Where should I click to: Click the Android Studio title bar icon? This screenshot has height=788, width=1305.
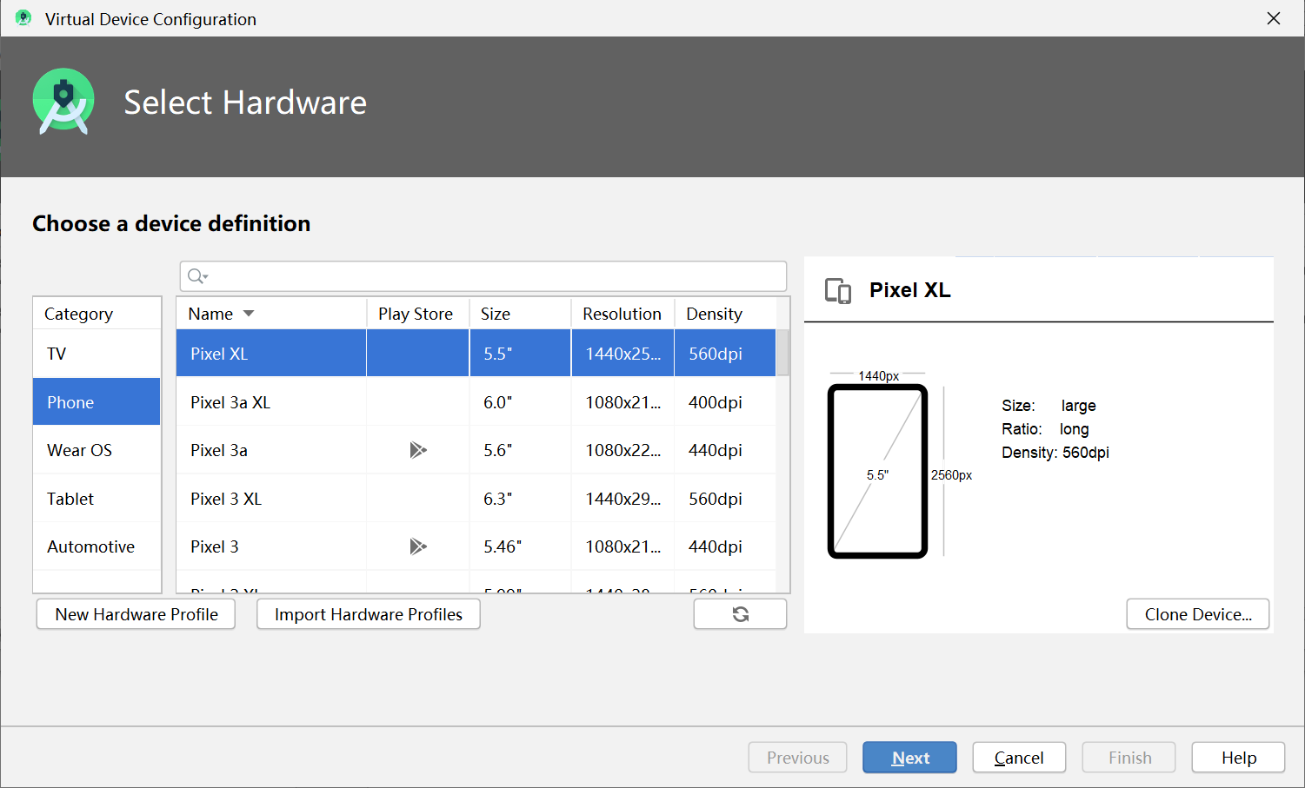click(x=23, y=18)
